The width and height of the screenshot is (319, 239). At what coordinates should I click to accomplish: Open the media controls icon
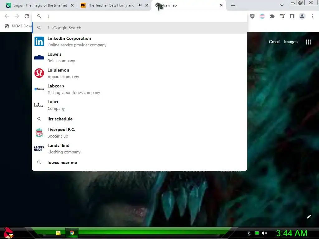click(x=282, y=16)
